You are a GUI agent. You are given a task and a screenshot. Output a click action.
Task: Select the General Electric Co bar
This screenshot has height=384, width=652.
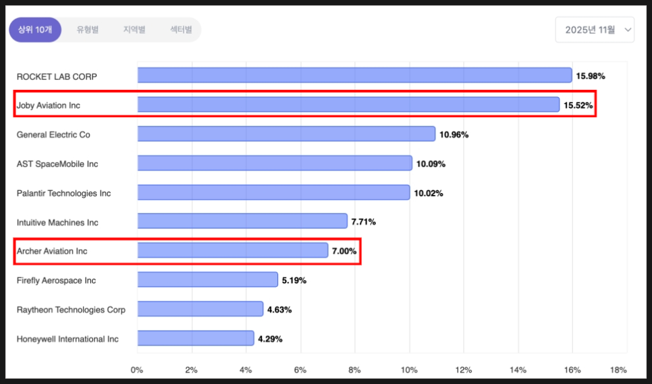286,134
